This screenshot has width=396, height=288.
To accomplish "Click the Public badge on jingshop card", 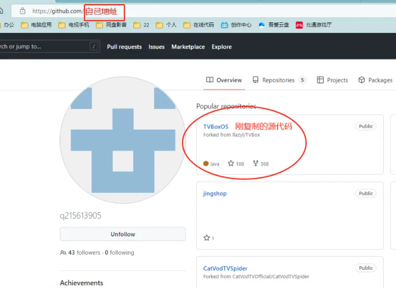I will (x=366, y=193).
